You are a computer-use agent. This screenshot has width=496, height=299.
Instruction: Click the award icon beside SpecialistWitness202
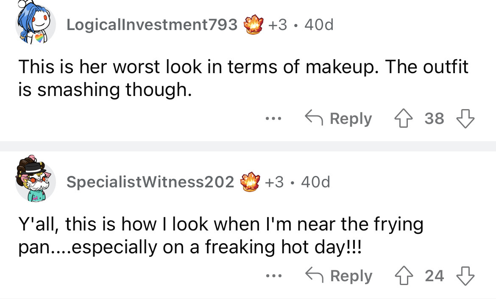250,182
